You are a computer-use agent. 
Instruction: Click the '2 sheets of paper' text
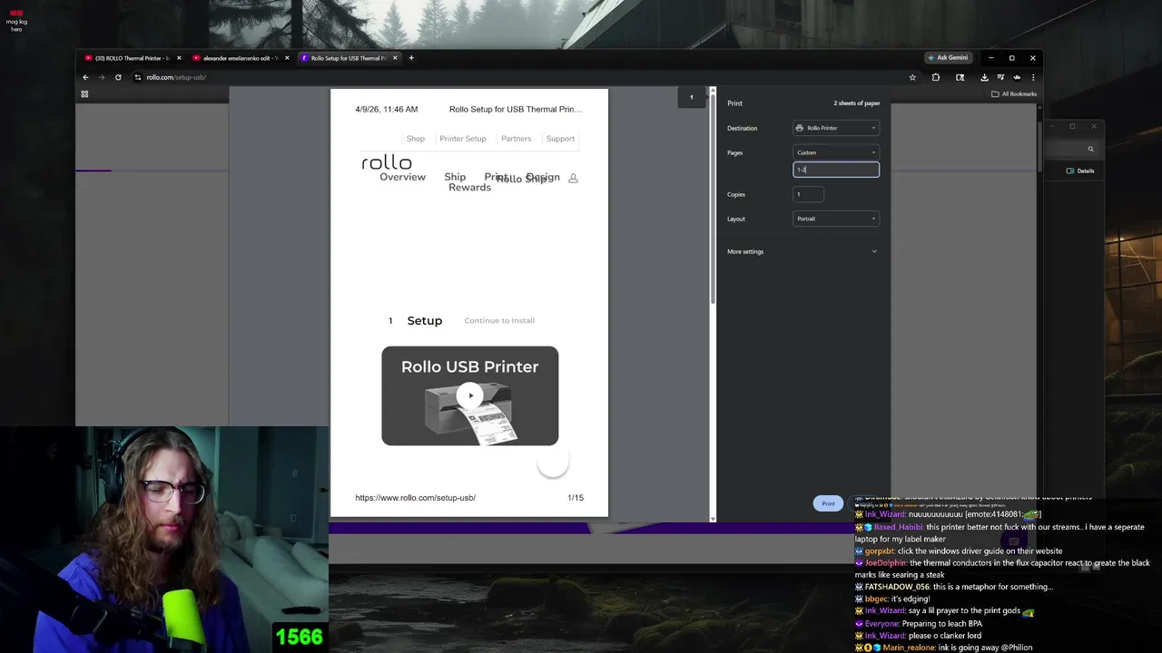857,103
